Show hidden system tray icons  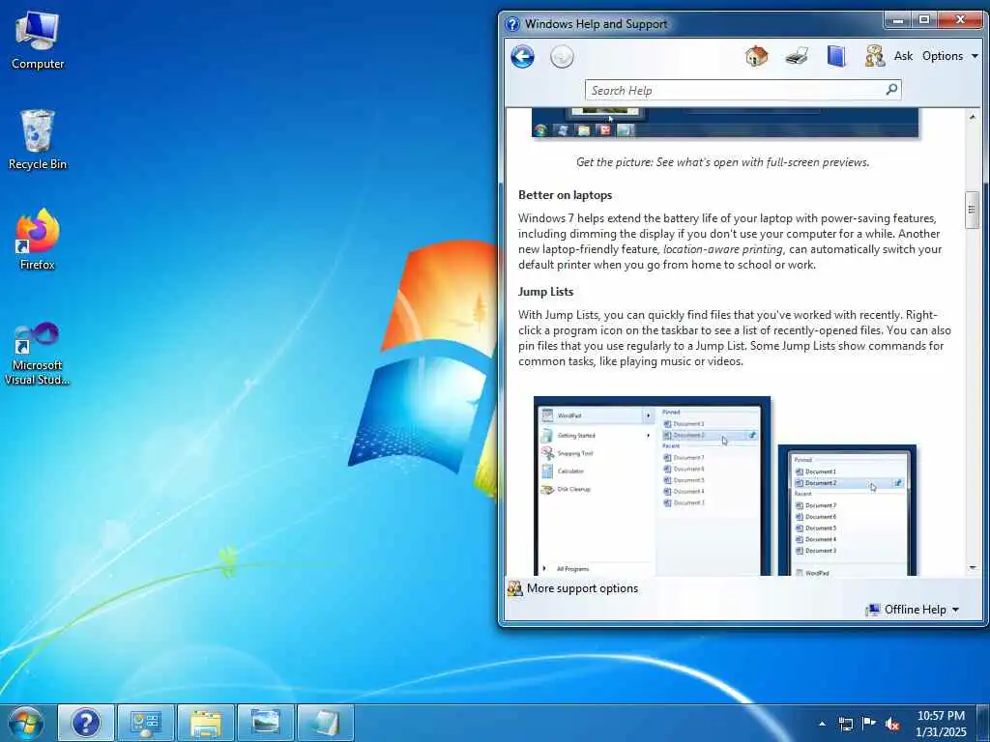[822, 724]
